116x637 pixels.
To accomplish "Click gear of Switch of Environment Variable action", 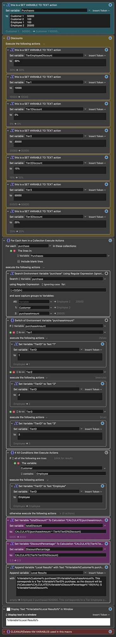I will pos(106,320).
